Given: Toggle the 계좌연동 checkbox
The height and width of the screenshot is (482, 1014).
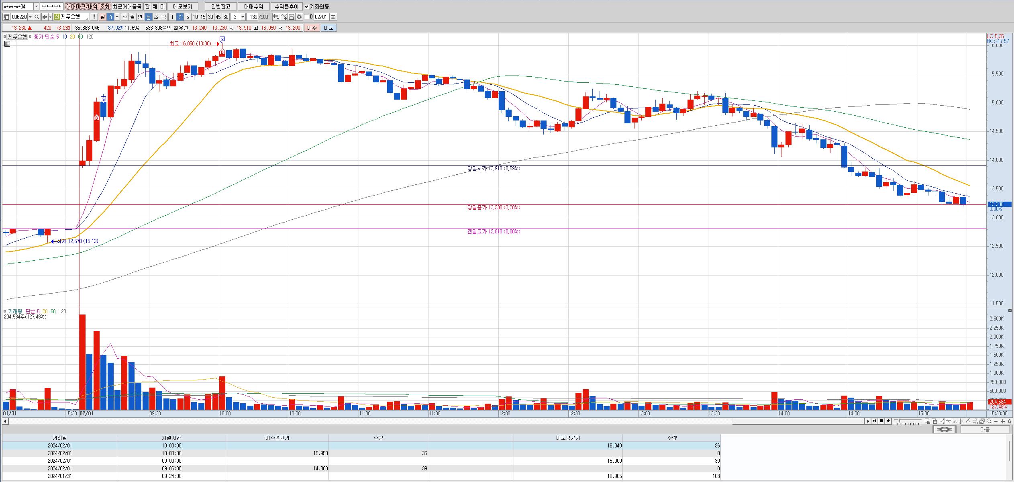Looking at the screenshot, I should 307,6.
